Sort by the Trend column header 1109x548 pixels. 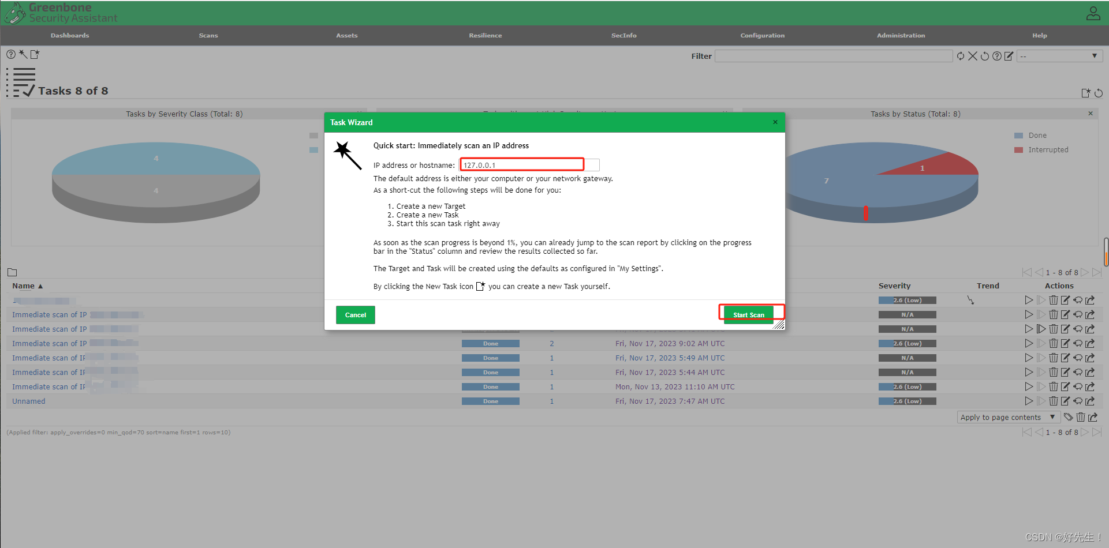point(988,286)
